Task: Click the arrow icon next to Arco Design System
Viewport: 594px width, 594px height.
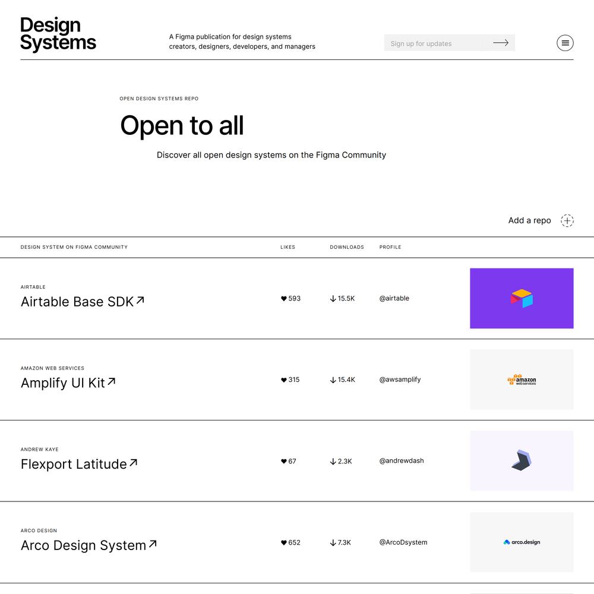Action: [153, 544]
